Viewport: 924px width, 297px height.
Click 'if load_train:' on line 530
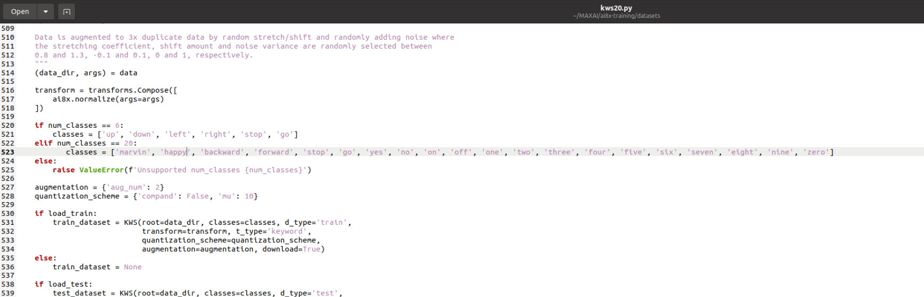coord(66,214)
